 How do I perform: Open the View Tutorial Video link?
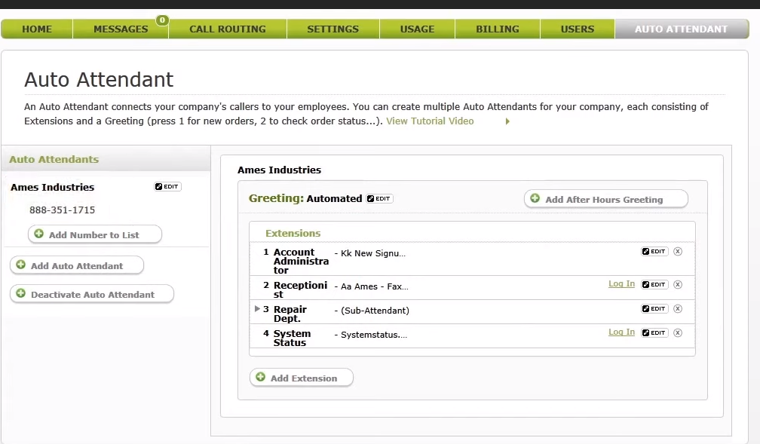pos(430,121)
